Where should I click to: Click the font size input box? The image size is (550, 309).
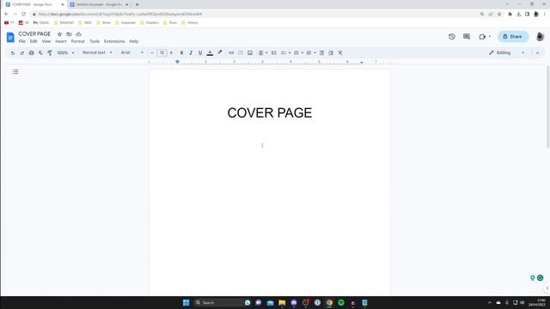tap(162, 53)
